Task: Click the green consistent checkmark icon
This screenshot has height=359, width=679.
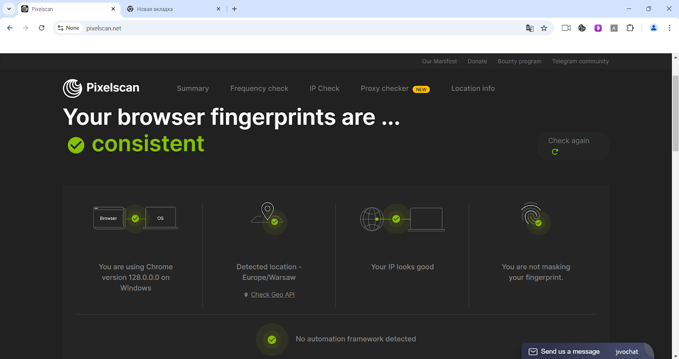Action: click(76, 145)
